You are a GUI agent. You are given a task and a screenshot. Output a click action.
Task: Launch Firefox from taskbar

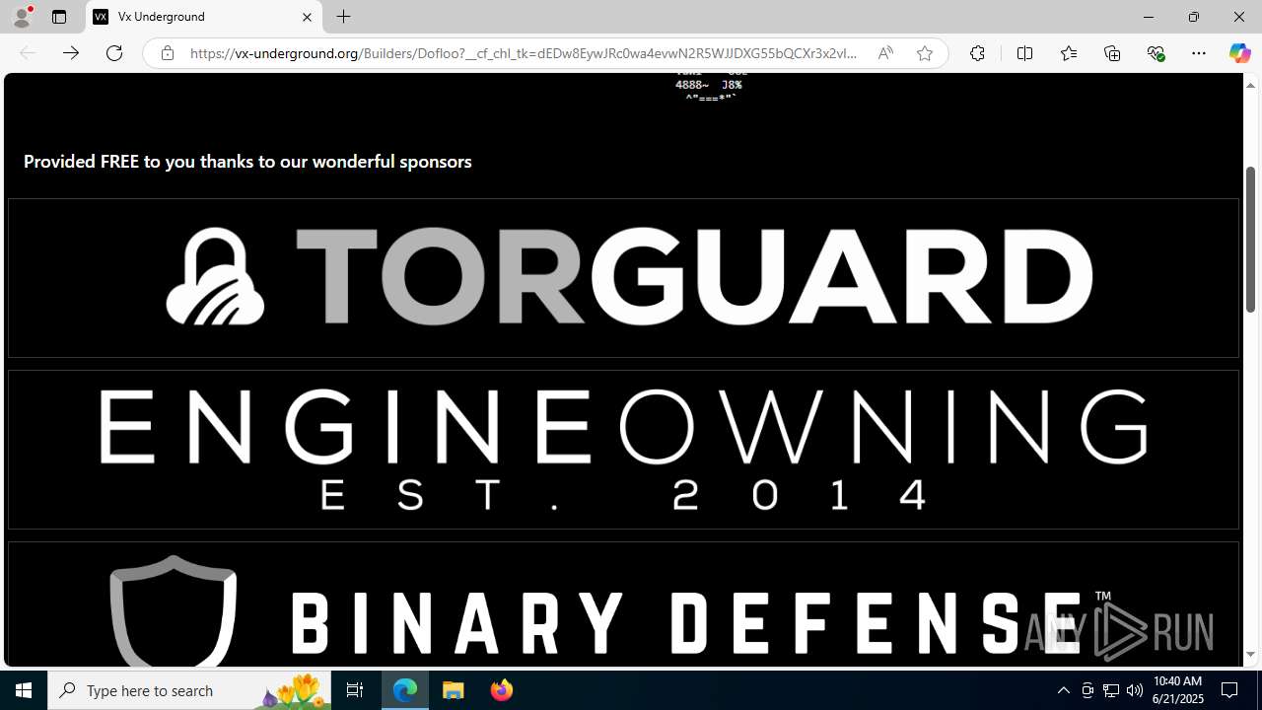501,690
